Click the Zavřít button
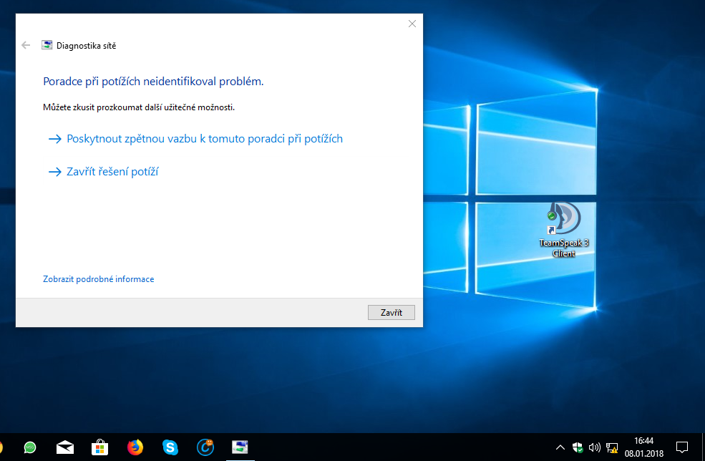 click(x=392, y=313)
